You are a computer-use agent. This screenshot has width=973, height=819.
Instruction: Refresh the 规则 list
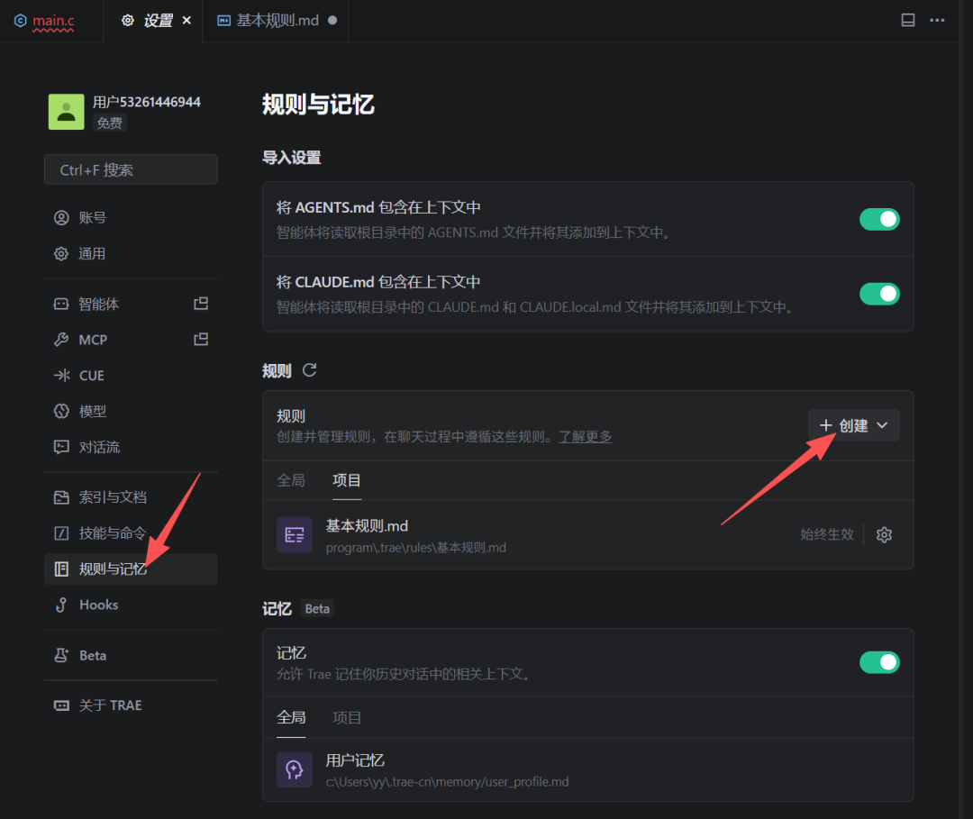(309, 370)
